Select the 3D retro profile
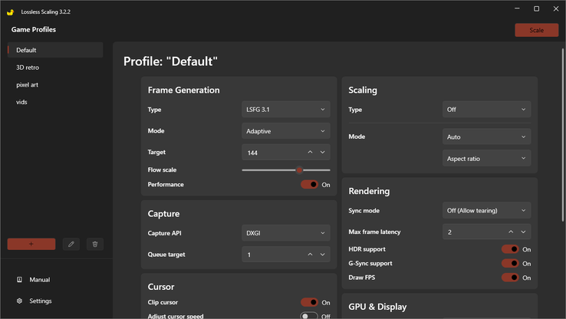The image size is (566, 319). point(55,67)
